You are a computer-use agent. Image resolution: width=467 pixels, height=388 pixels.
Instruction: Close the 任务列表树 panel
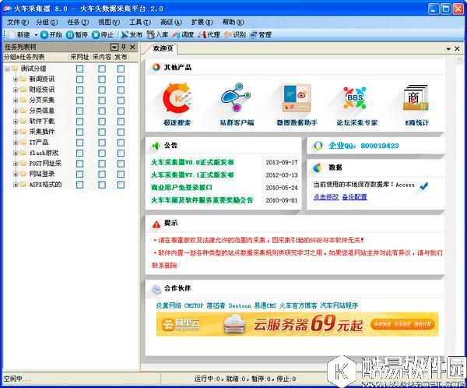(132, 47)
